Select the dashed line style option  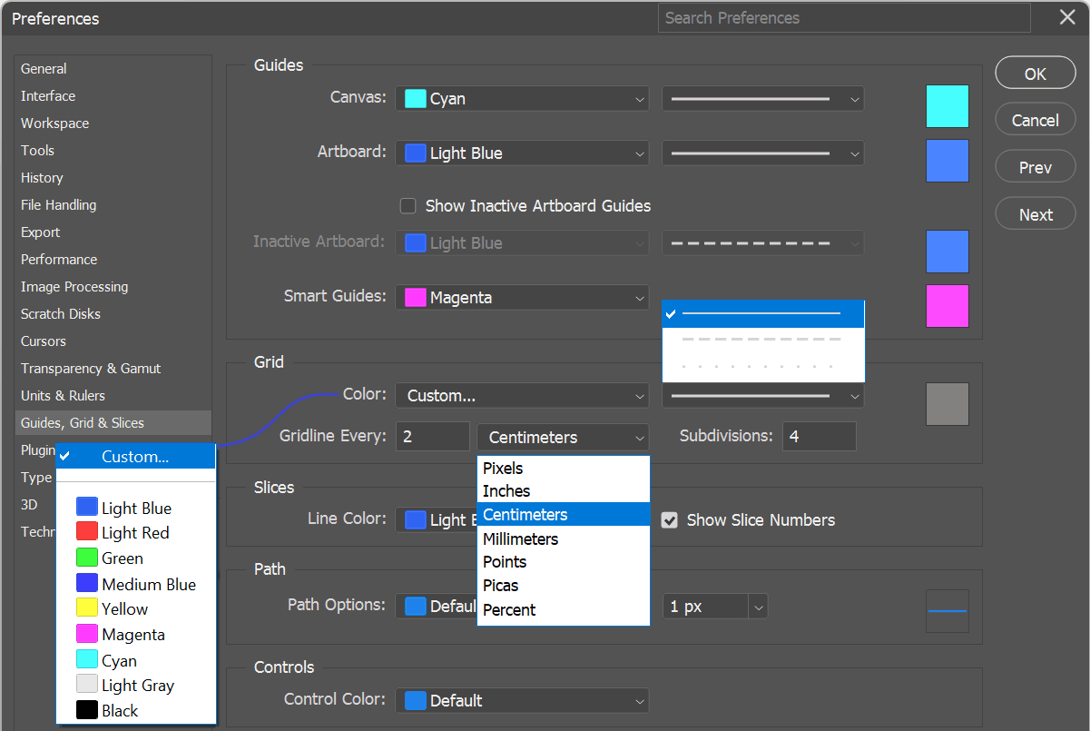pyautogui.click(x=762, y=340)
